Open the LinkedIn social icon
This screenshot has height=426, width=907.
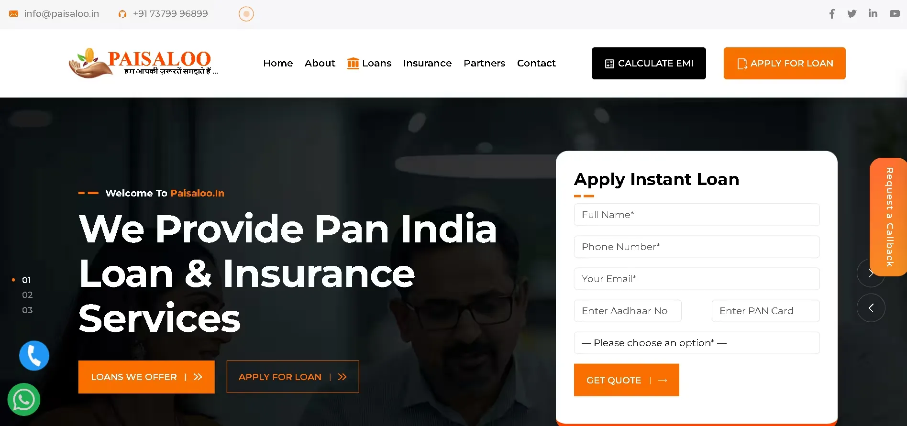tap(873, 13)
